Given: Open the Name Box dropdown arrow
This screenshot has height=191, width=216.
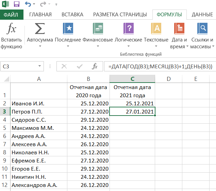Looking at the screenshot, I should click(x=39, y=66).
